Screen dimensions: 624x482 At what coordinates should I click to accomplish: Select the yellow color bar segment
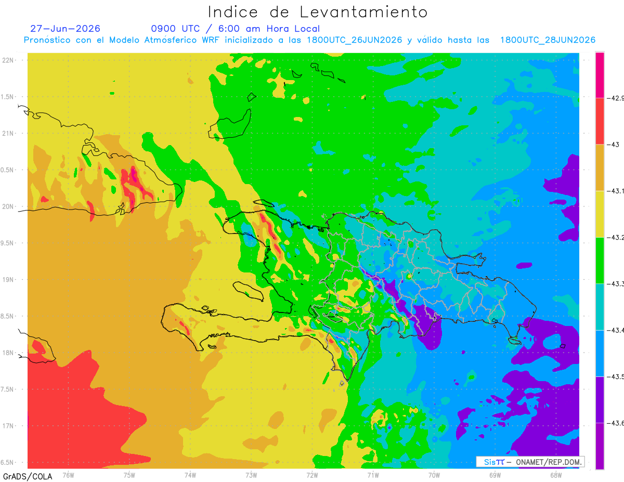point(600,214)
